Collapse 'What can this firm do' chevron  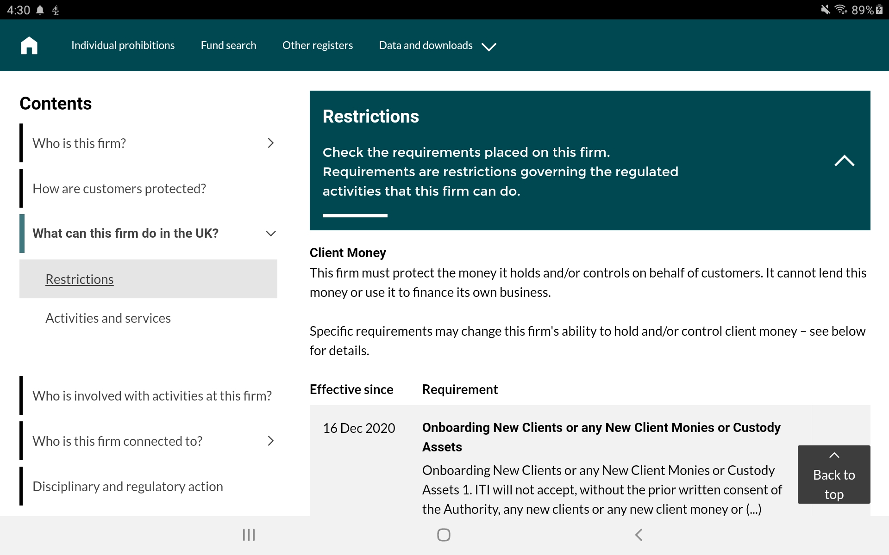pos(271,234)
